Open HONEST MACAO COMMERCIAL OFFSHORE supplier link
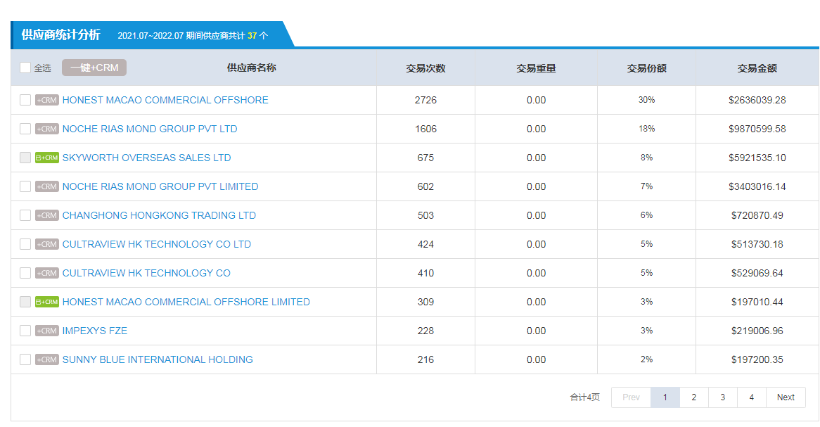Image resolution: width=820 pixels, height=427 pixels. coord(165,100)
